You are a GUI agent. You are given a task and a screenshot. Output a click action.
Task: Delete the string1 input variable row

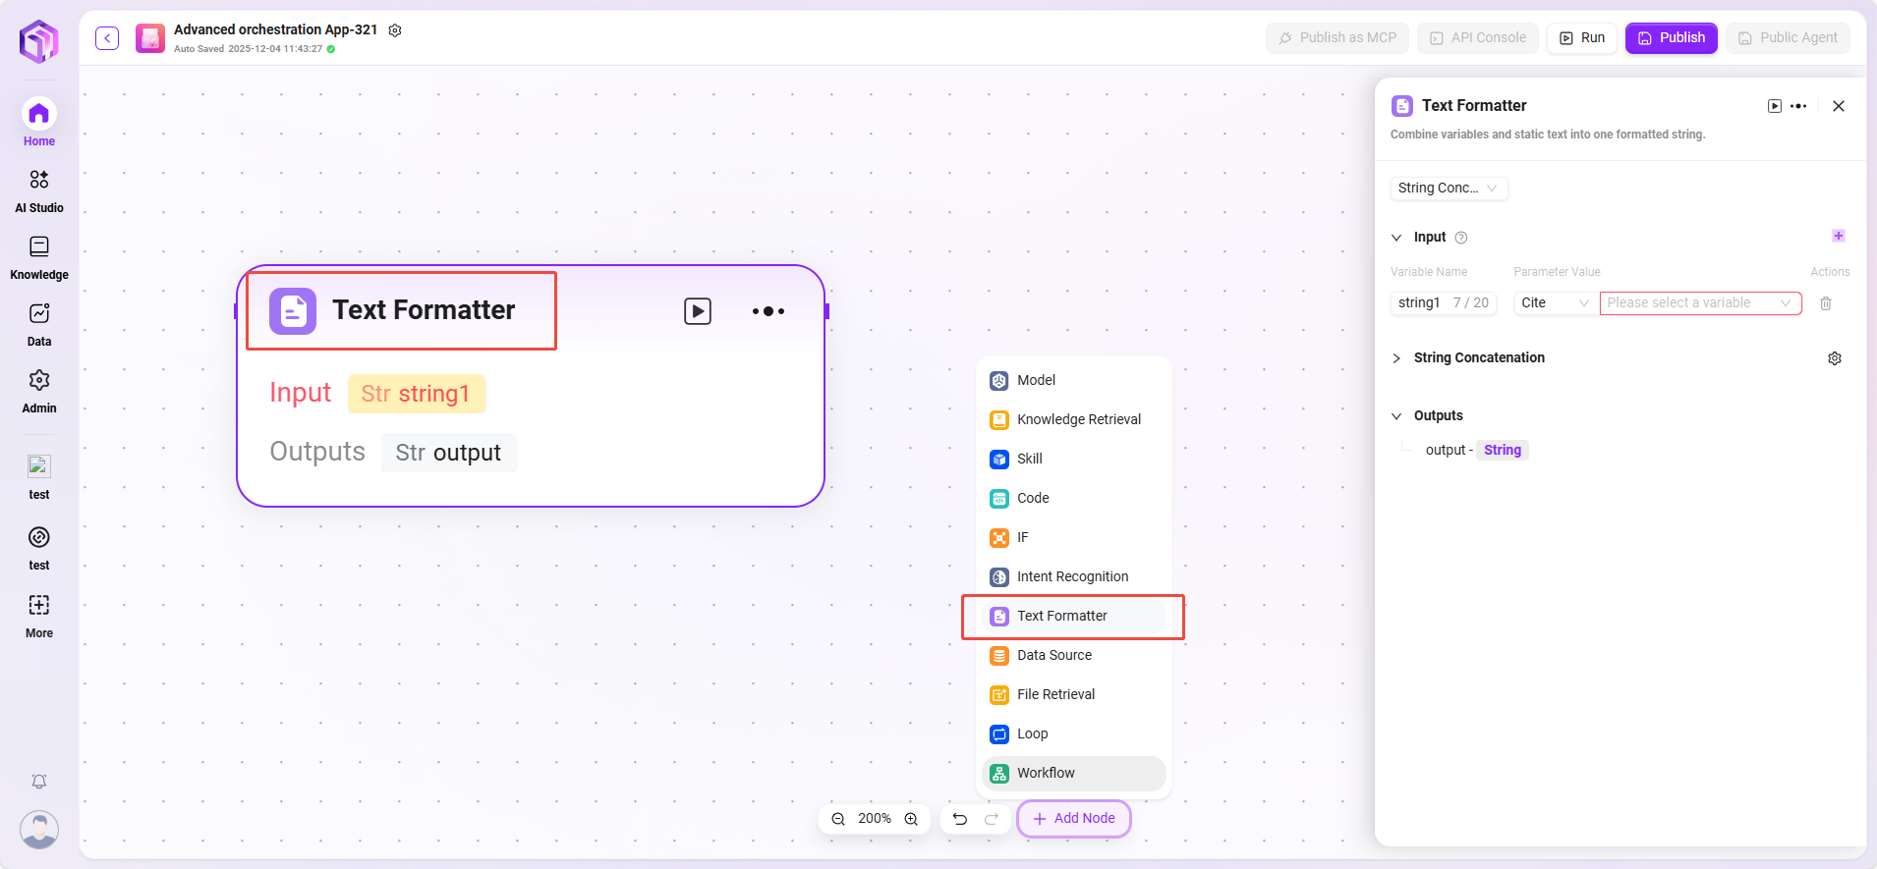[x=1825, y=303]
